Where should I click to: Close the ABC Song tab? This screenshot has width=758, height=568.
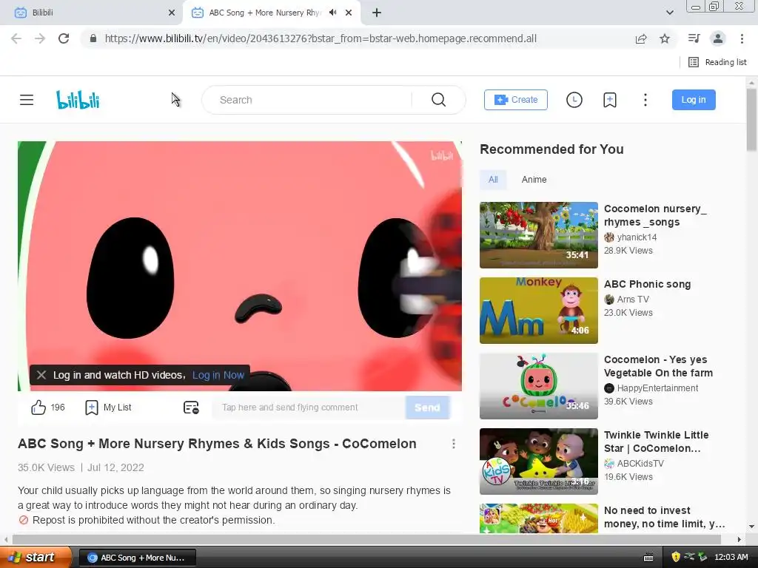pyautogui.click(x=349, y=13)
